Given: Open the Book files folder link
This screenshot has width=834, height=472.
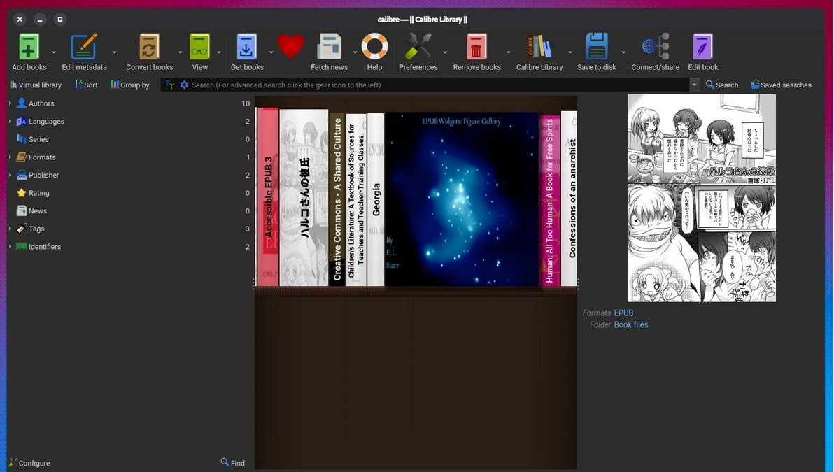Looking at the screenshot, I should coord(631,324).
